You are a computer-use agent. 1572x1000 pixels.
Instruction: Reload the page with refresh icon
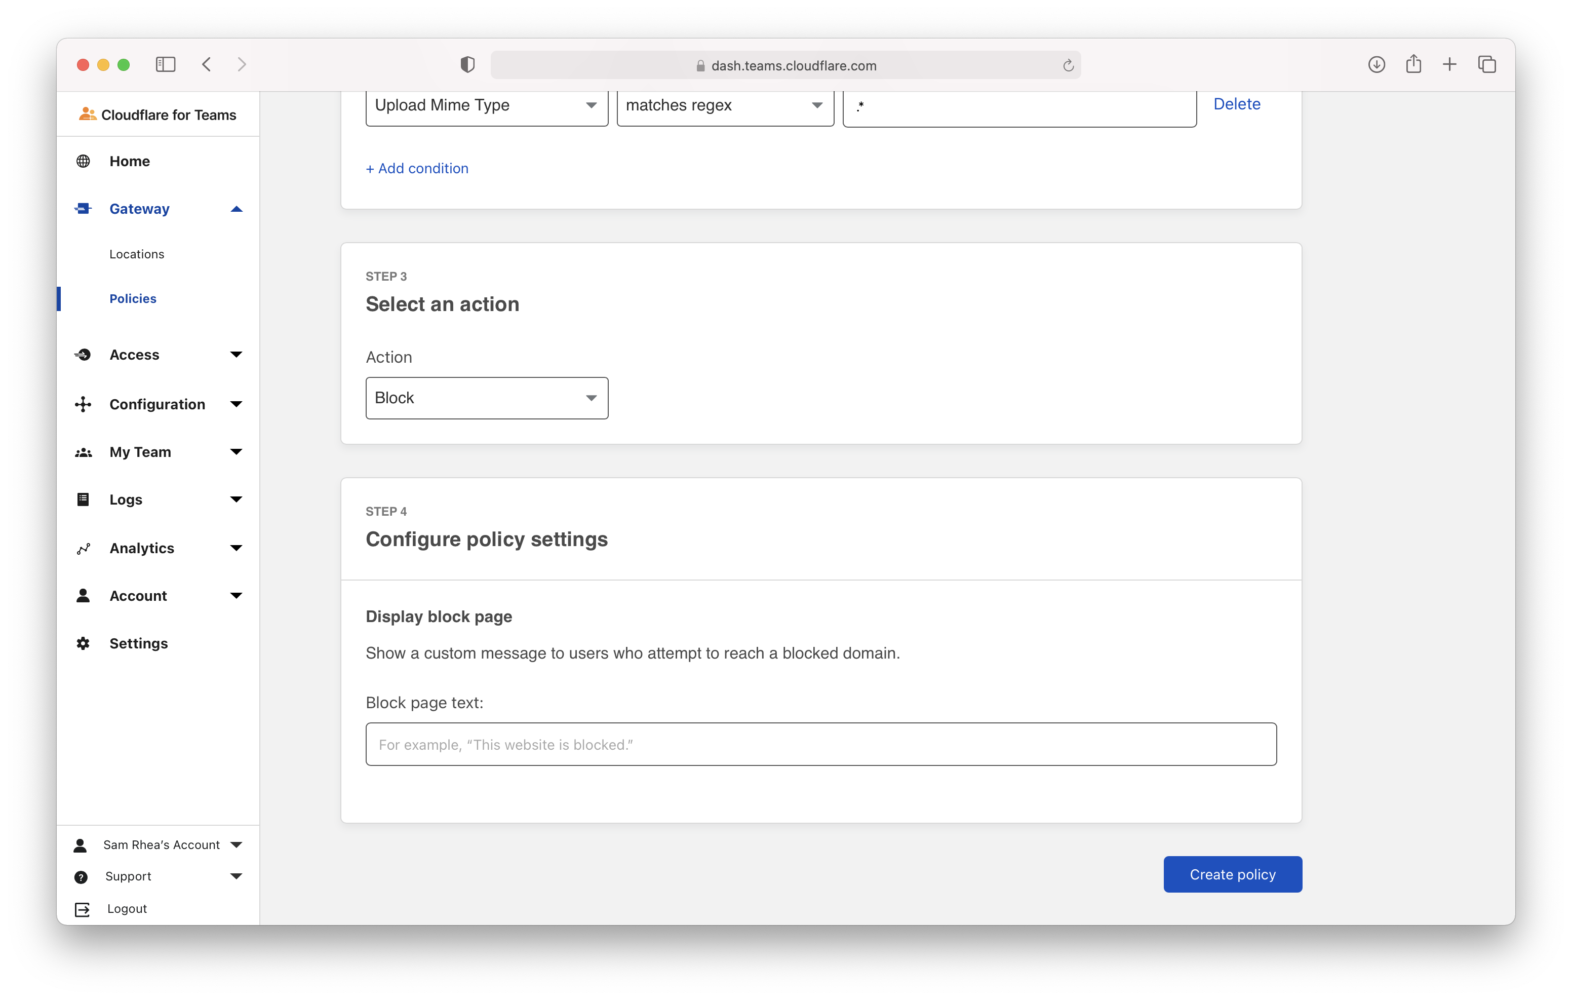pos(1068,66)
